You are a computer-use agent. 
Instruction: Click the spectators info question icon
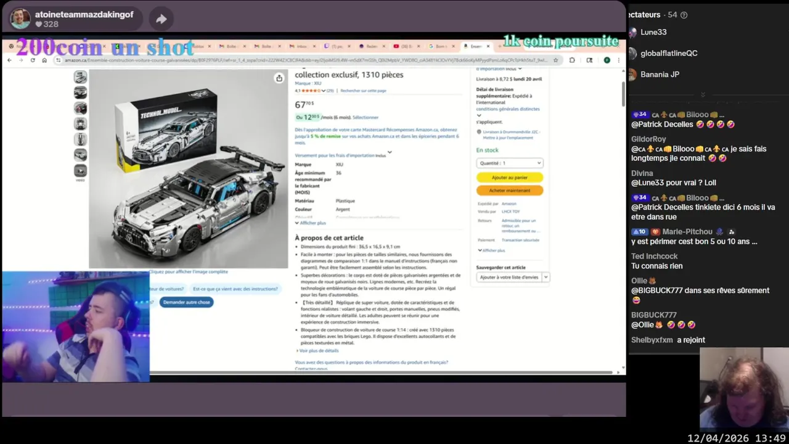(x=684, y=15)
